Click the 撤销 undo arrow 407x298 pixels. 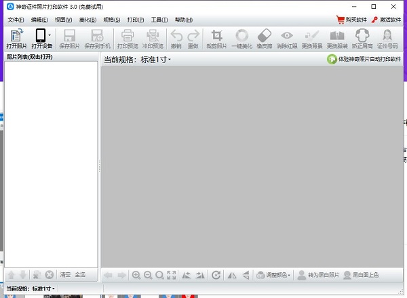click(176, 35)
